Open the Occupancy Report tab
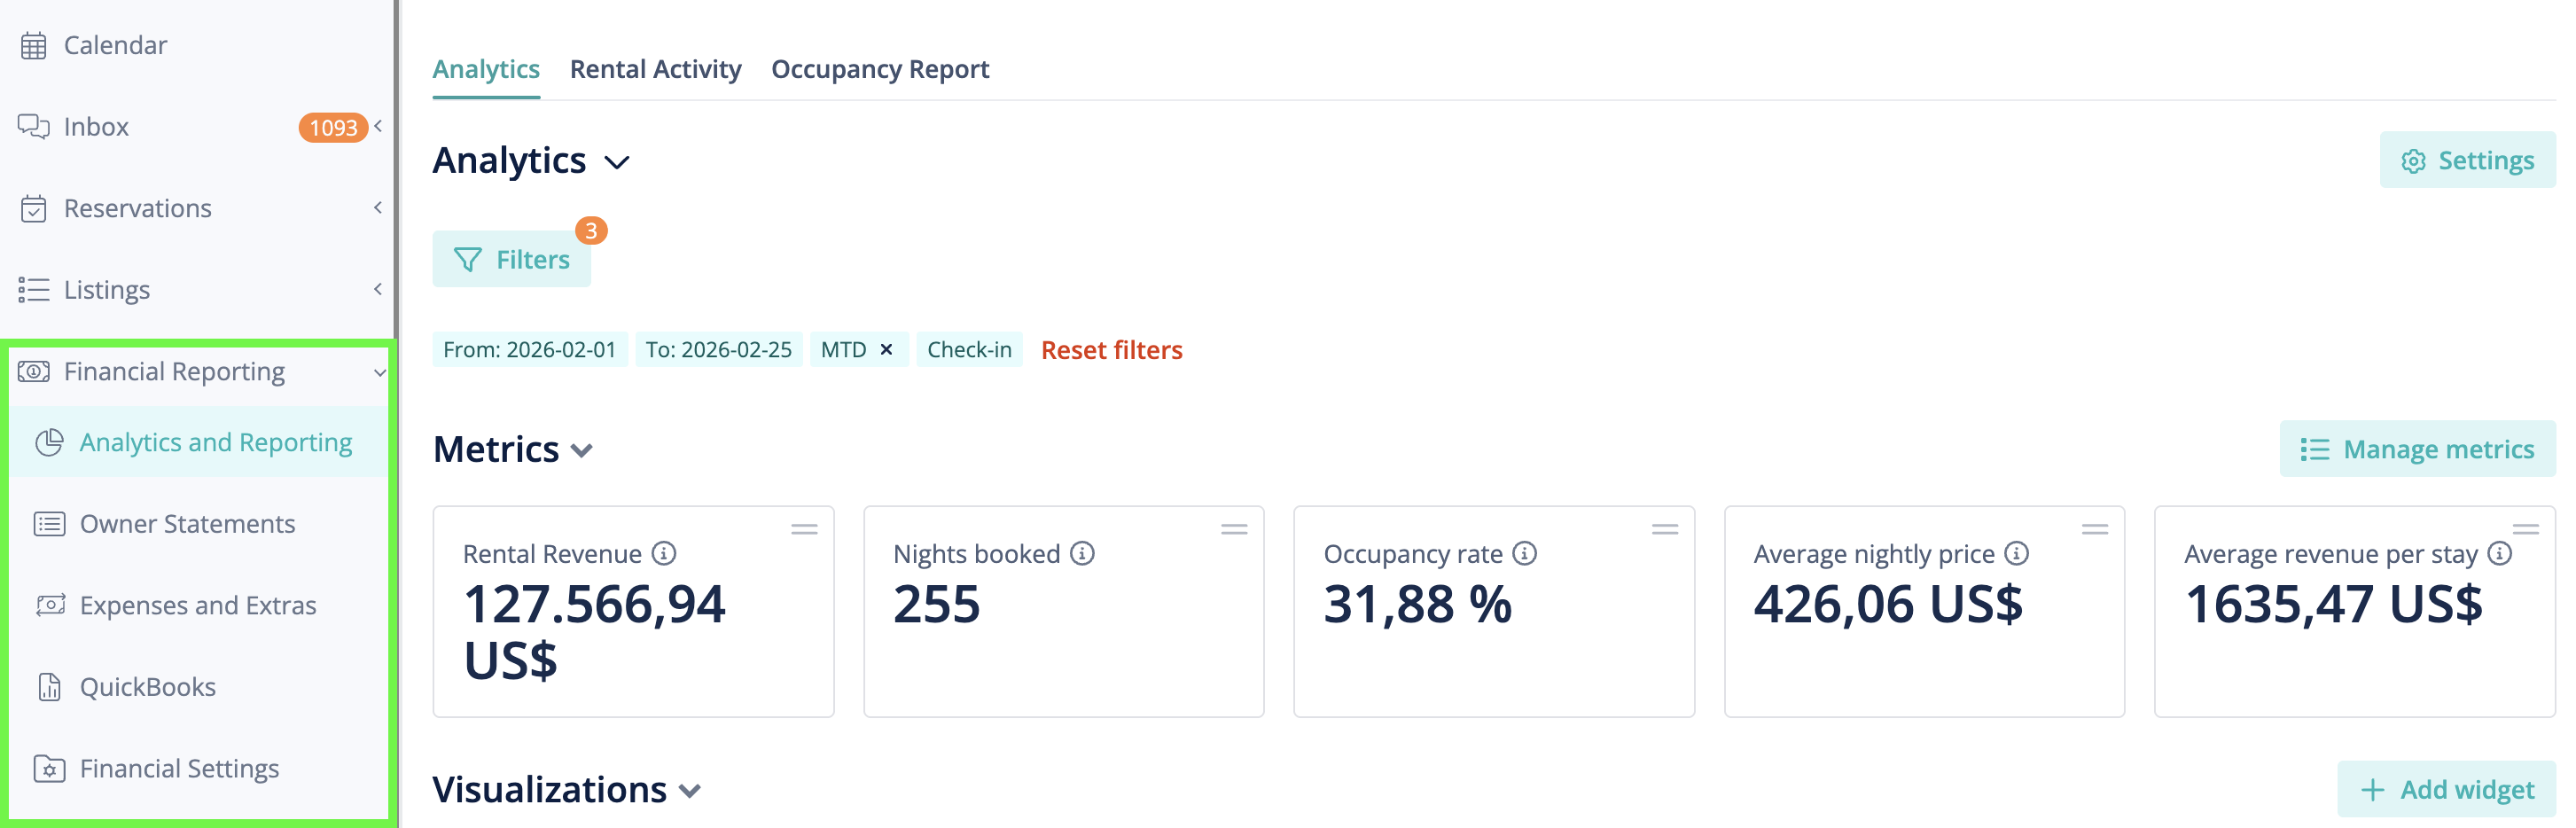Viewport: 2576px width, 828px height. (880, 69)
